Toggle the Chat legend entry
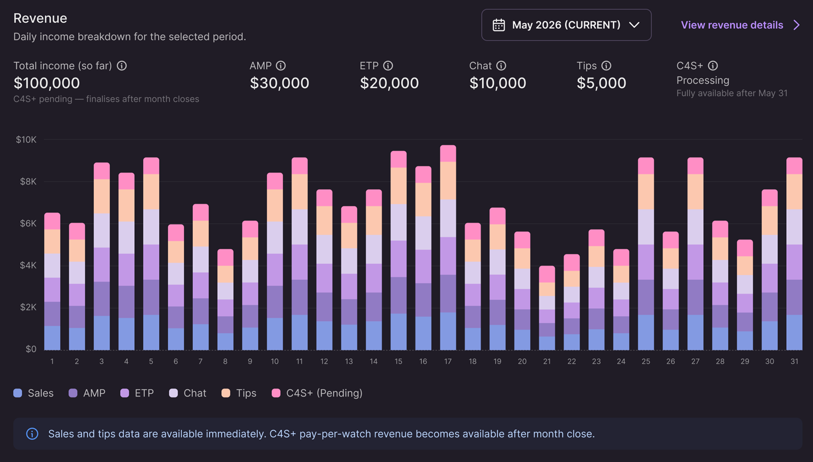The image size is (813, 462). 187,393
